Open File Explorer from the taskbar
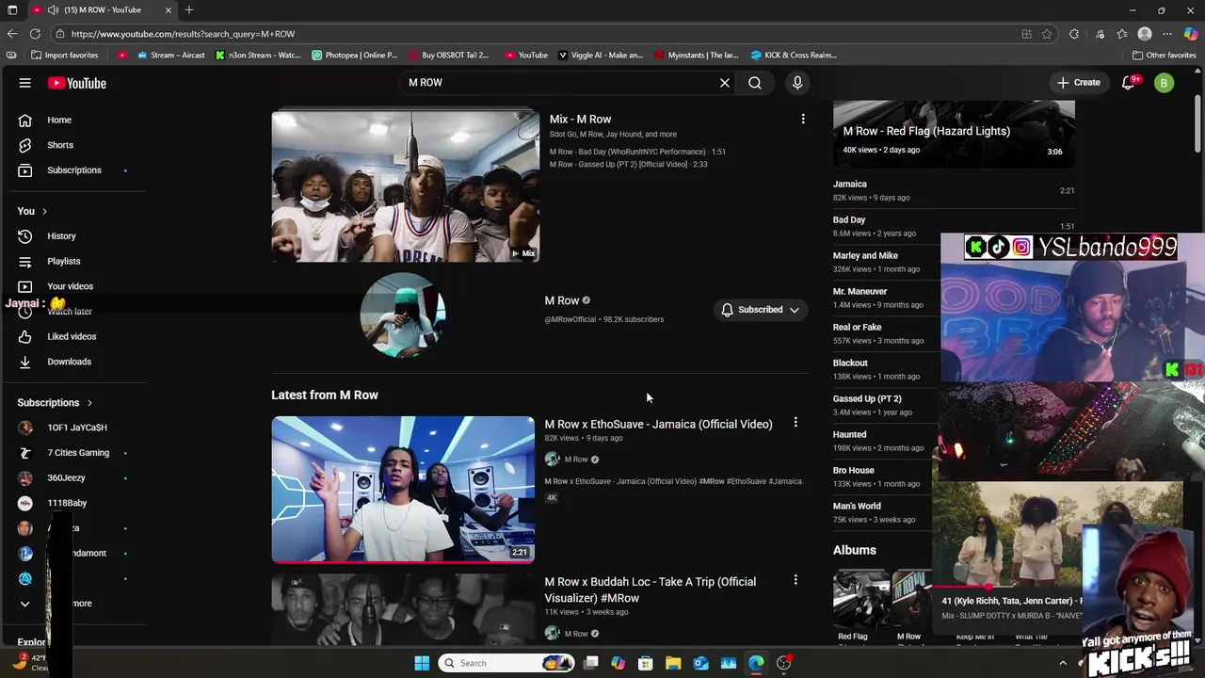The height and width of the screenshot is (678, 1205). point(673,663)
